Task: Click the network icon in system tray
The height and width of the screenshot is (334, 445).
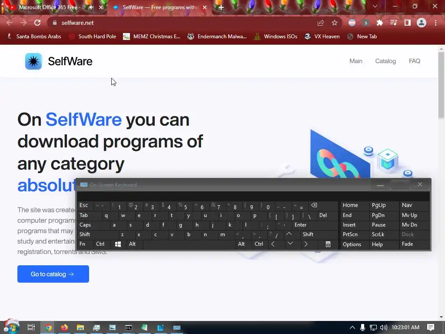Action: (x=373, y=327)
